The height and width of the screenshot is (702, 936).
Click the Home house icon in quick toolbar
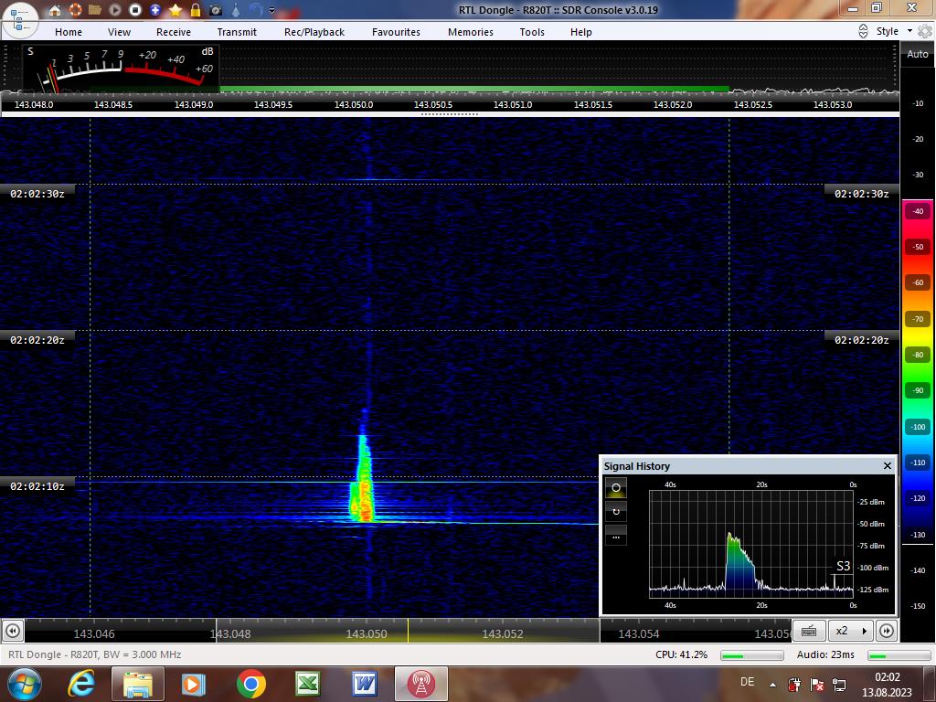click(x=55, y=10)
